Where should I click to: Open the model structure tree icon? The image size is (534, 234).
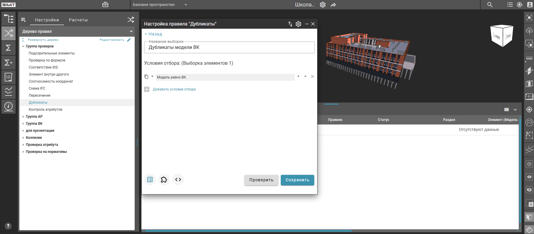pos(9,19)
